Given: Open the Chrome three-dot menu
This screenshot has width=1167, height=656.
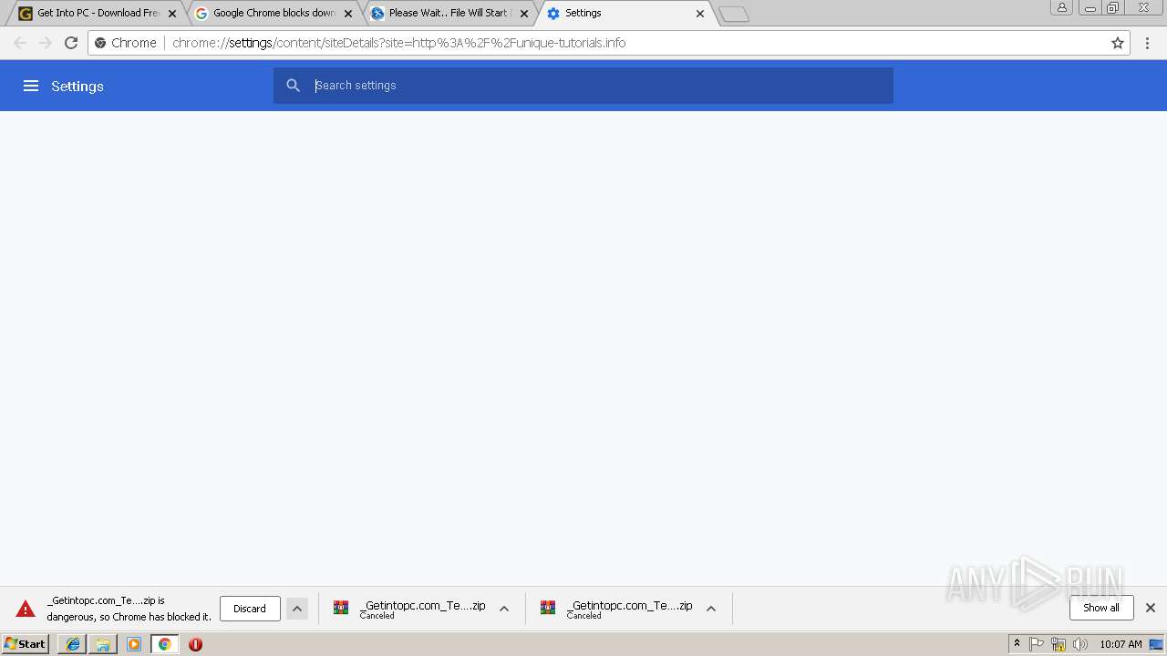Looking at the screenshot, I should click(1148, 43).
